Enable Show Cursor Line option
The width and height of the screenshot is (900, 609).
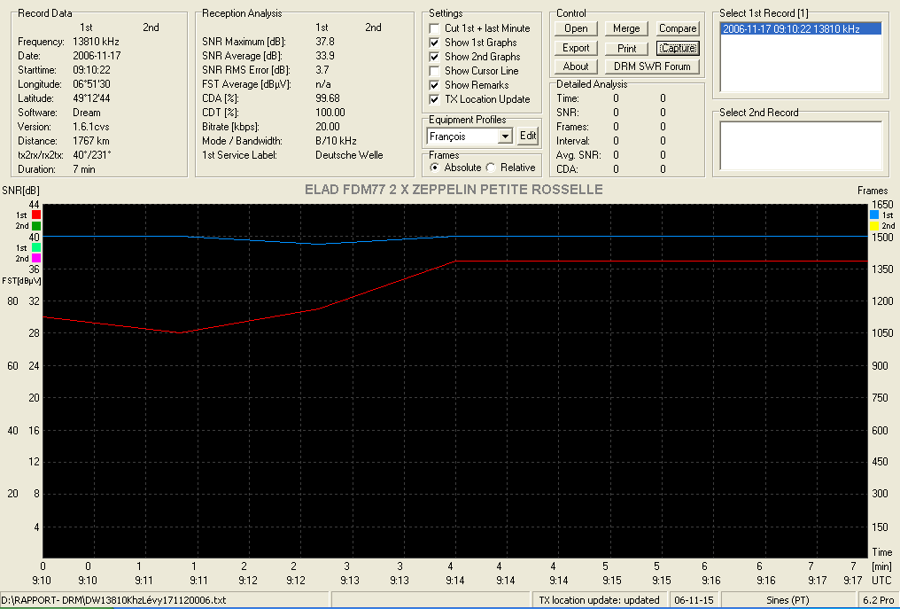(435, 71)
